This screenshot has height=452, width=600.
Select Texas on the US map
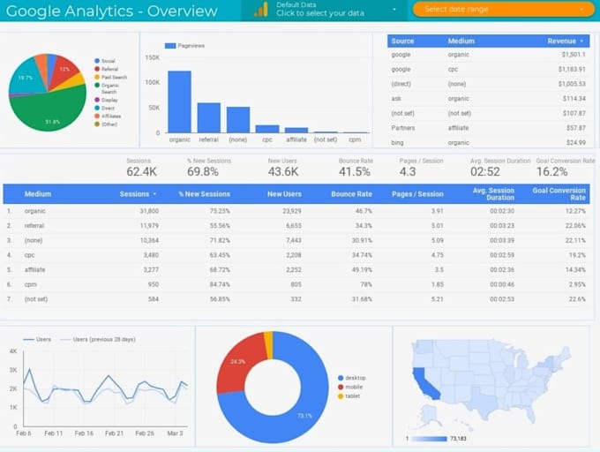click(x=483, y=403)
